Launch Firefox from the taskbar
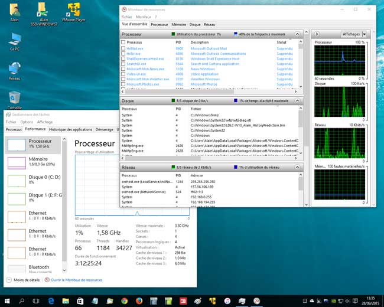 tap(139, 301)
